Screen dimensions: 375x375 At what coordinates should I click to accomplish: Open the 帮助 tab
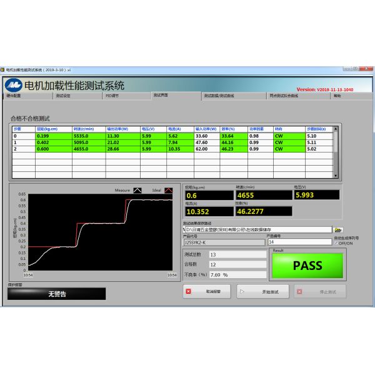click(337, 96)
